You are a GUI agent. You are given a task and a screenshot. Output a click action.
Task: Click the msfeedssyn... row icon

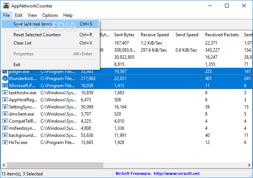(x=5, y=128)
